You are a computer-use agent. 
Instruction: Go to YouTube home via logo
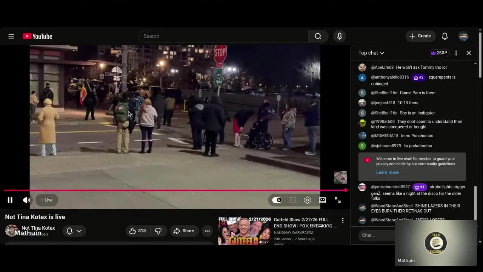click(x=37, y=36)
